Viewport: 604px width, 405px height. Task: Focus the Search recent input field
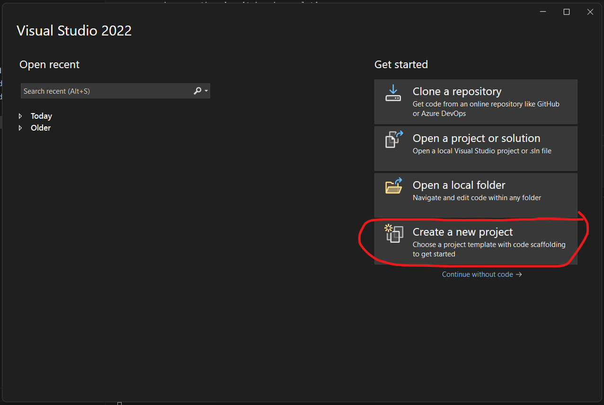pyautogui.click(x=107, y=91)
